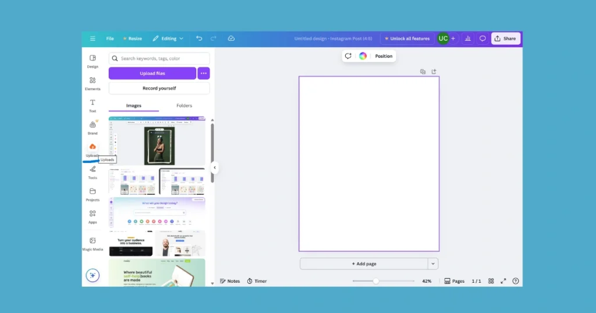
Task: Open more upload options three-dot button
Action: [203, 73]
